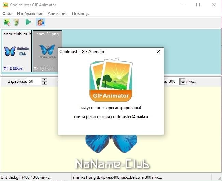Close the main Coolmuster GIF Animator window

[214, 5]
